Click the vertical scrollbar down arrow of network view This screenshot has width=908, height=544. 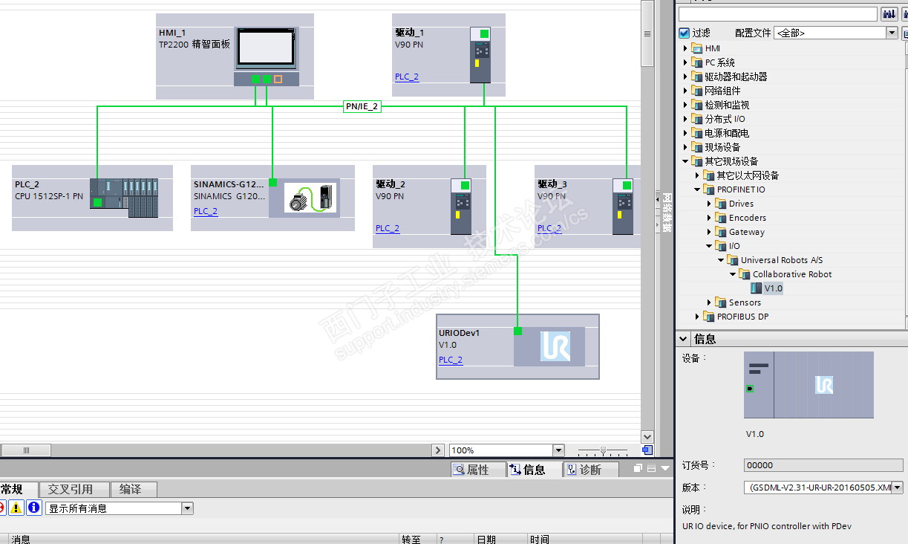(x=647, y=437)
